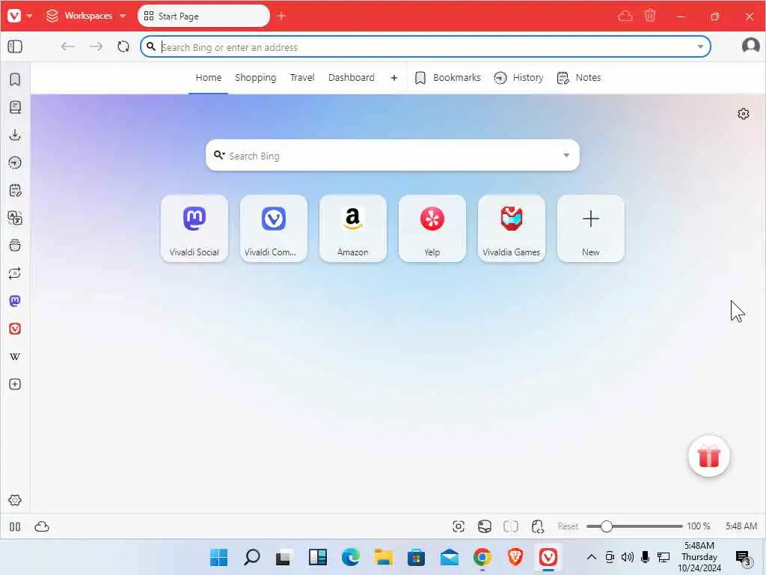Screen dimensions: 766x575
Task: Reload the current page
Action: coord(123,46)
